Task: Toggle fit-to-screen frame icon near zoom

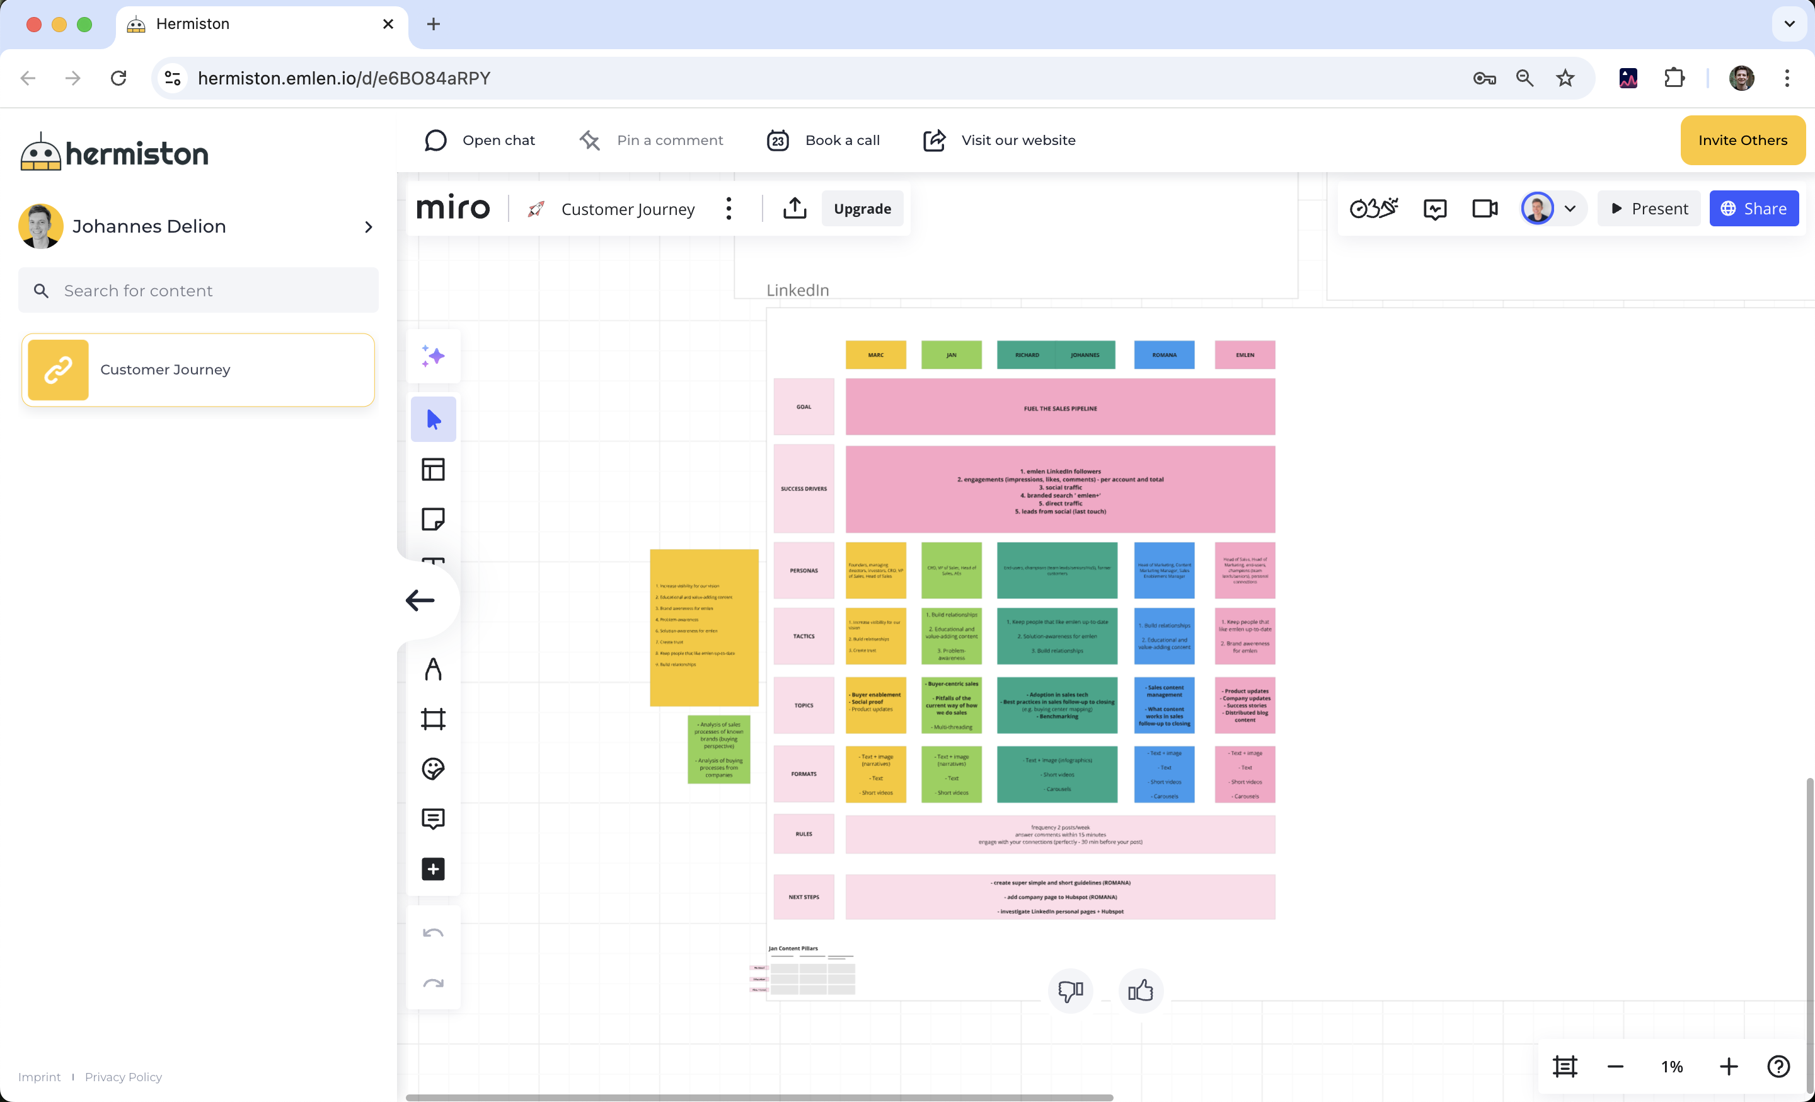Action: coord(1565,1066)
